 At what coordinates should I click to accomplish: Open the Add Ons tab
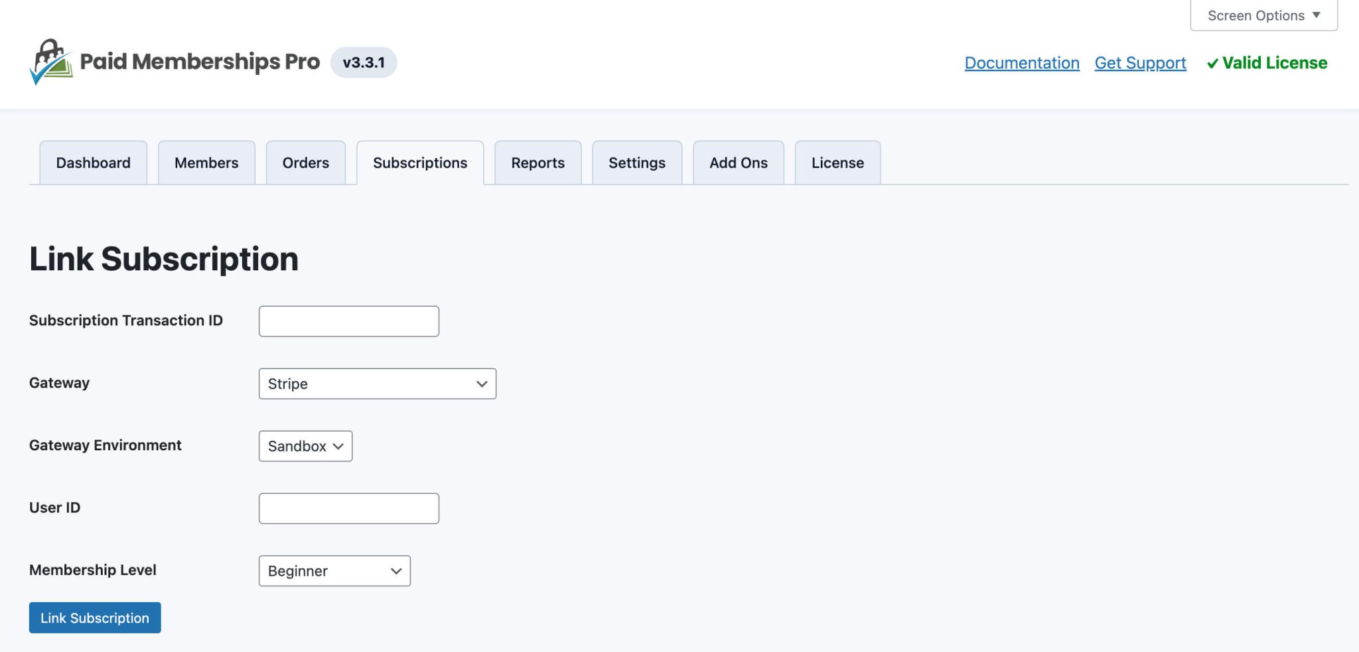739,163
